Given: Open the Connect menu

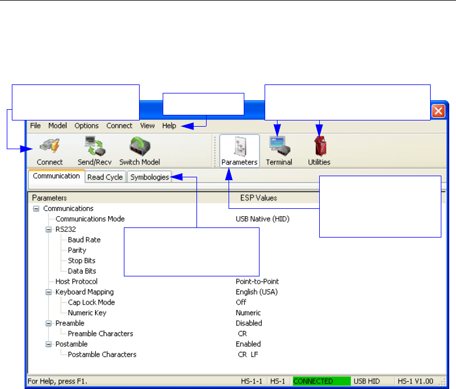Looking at the screenshot, I should tap(119, 126).
